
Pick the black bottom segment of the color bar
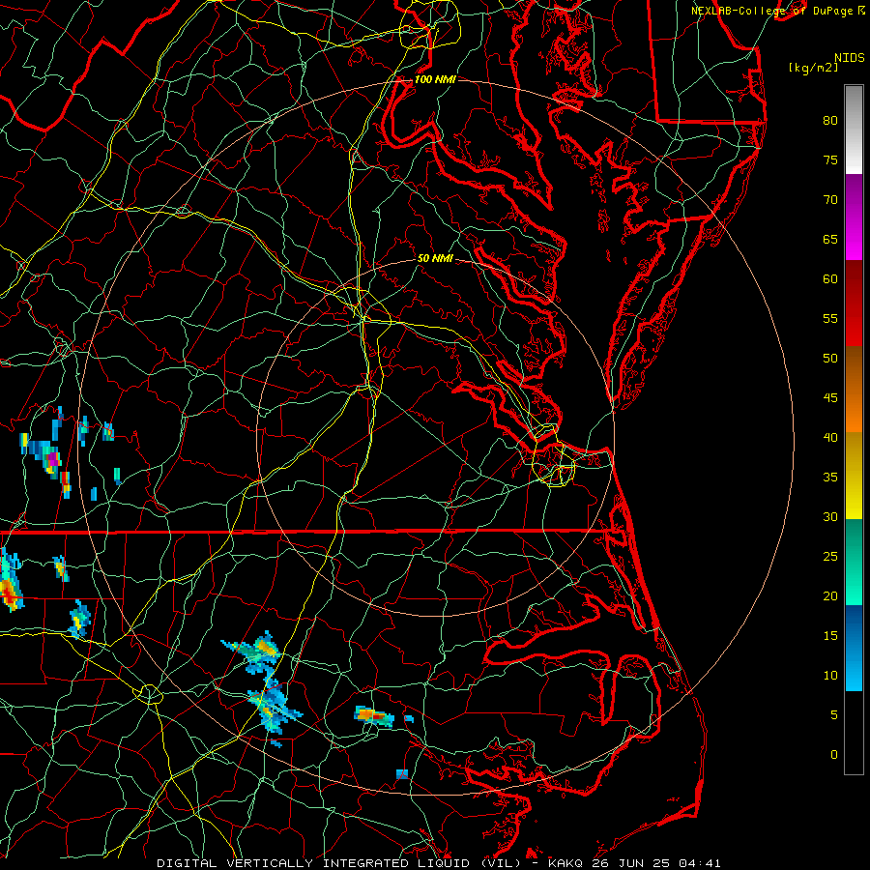pyautogui.click(x=854, y=733)
